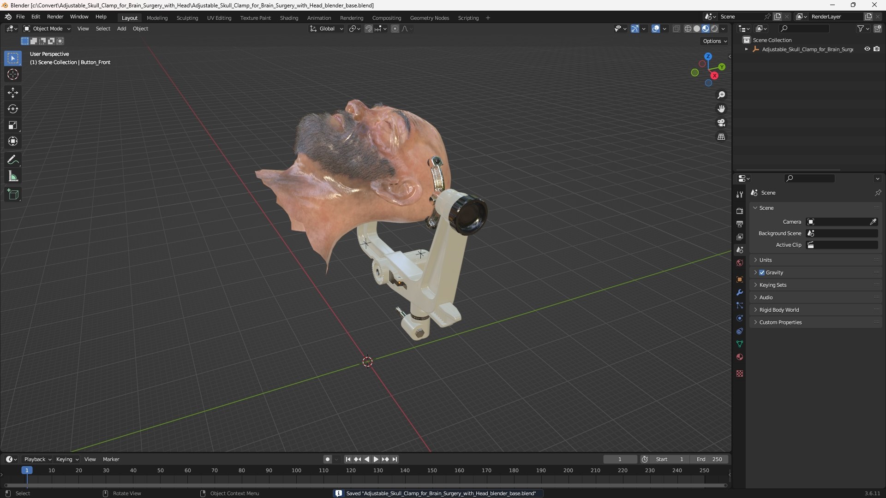Open the Material properties tab icon

pyautogui.click(x=740, y=357)
